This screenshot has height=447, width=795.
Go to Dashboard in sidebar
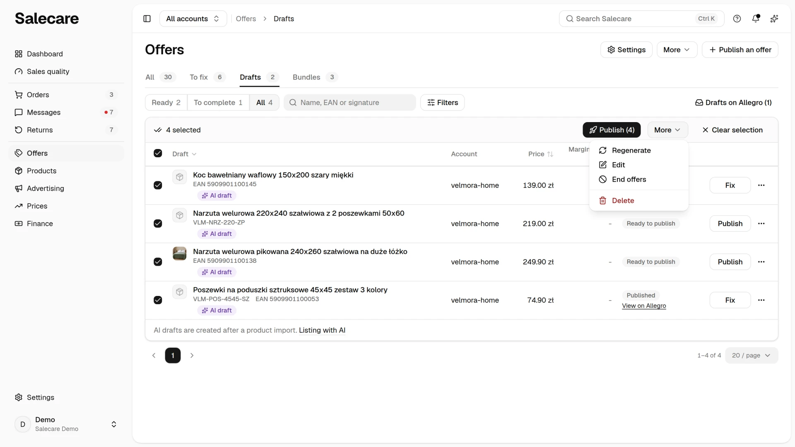click(66, 54)
